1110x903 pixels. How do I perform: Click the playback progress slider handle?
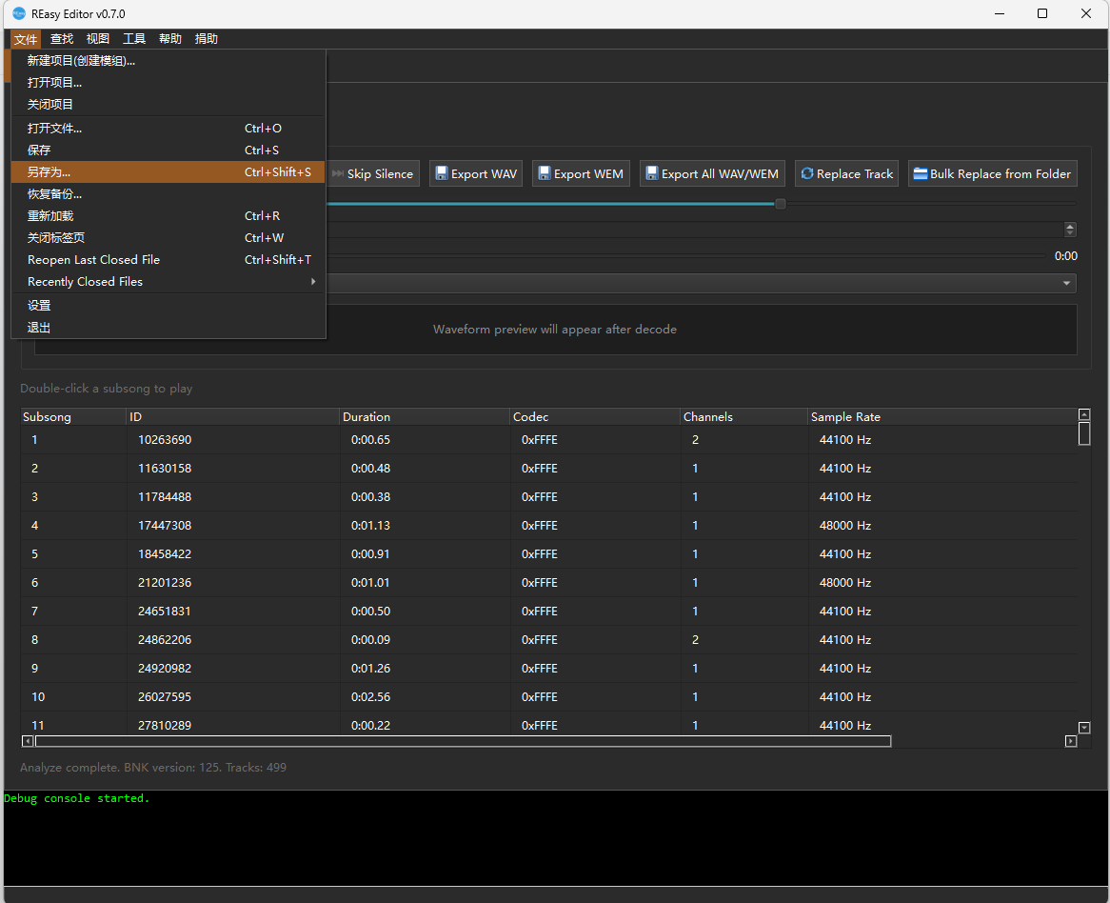pyautogui.click(x=780, y=204)
